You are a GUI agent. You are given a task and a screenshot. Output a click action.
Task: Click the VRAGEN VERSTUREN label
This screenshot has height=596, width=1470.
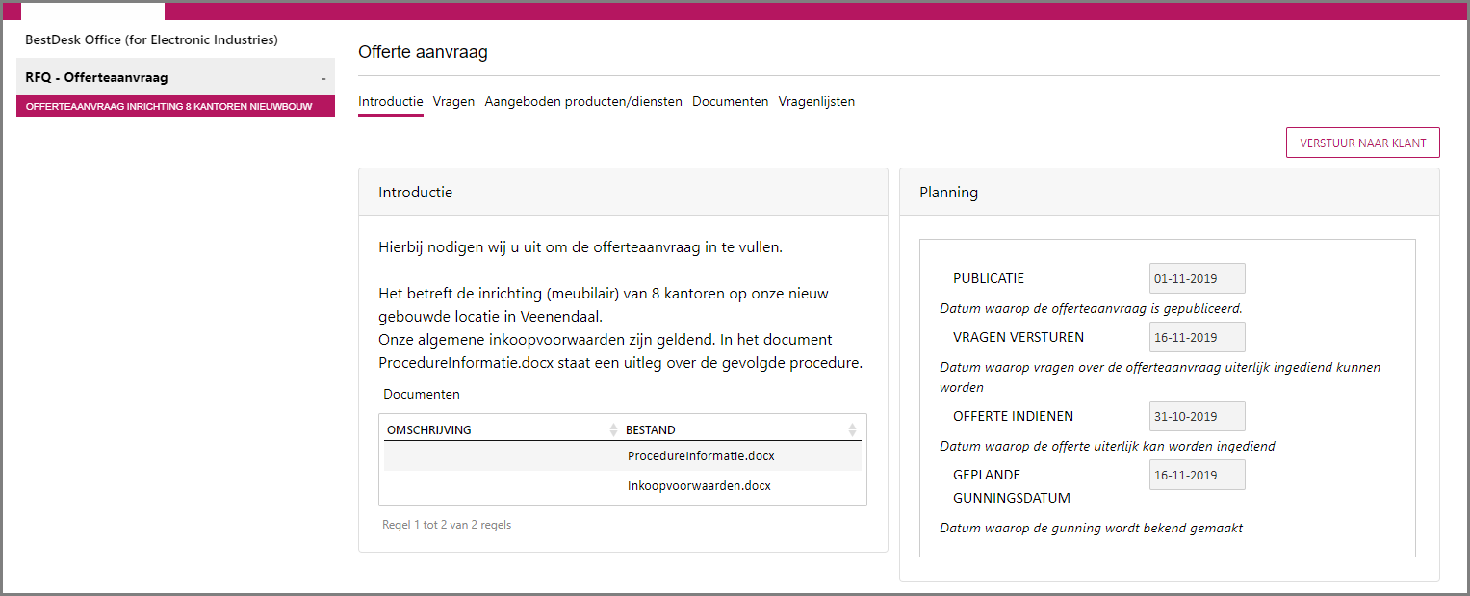(1019, 337)
